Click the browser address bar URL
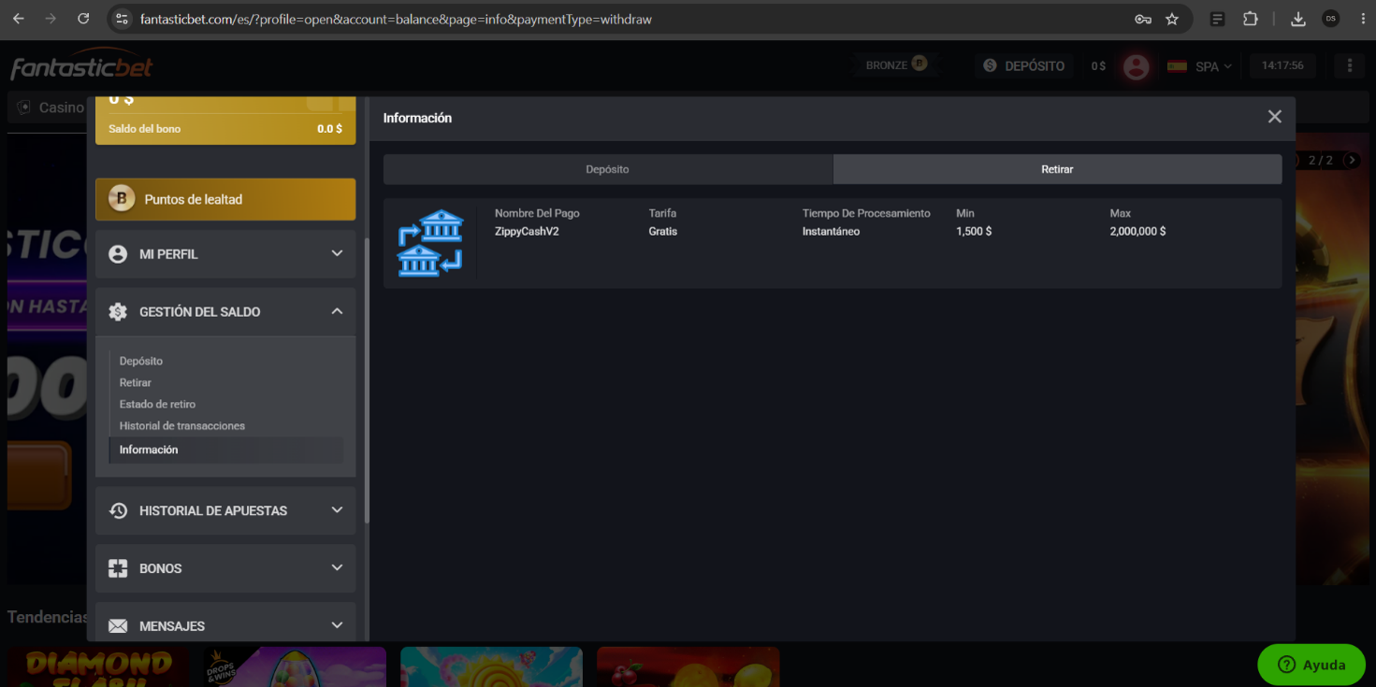 396,19
